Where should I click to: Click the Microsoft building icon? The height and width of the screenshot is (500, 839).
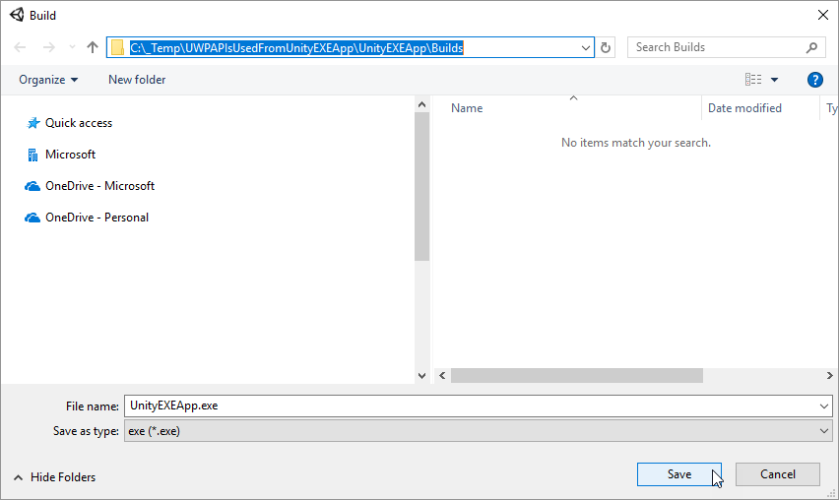coord(32,155)
